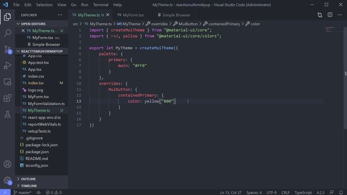347x195 pixels.
Task: Open Run and Debug view icon
Action: (7, 66)
